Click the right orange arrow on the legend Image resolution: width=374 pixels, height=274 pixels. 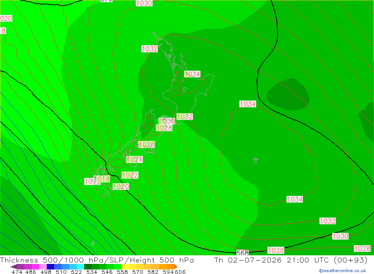[176, 267]
